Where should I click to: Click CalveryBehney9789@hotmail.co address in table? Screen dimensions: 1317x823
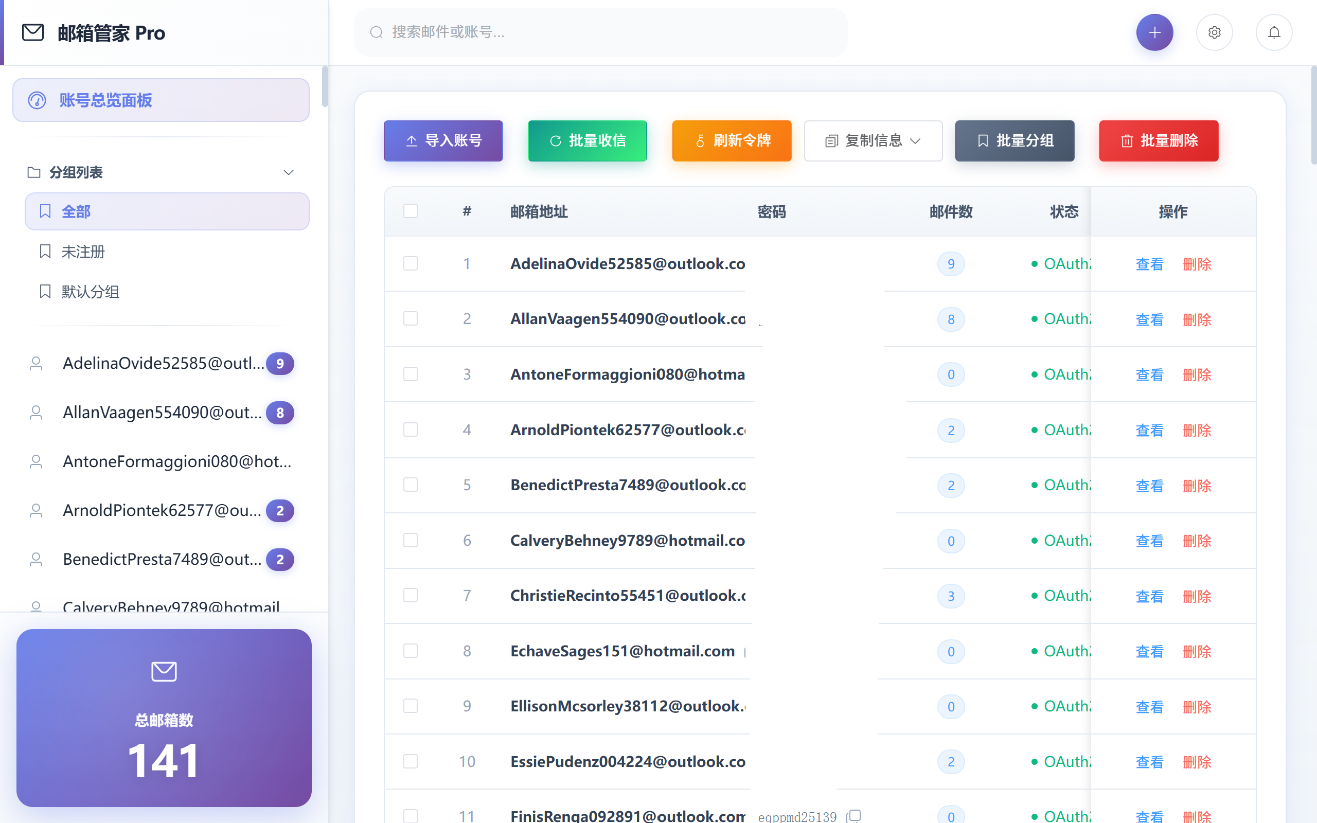(628, 541)
